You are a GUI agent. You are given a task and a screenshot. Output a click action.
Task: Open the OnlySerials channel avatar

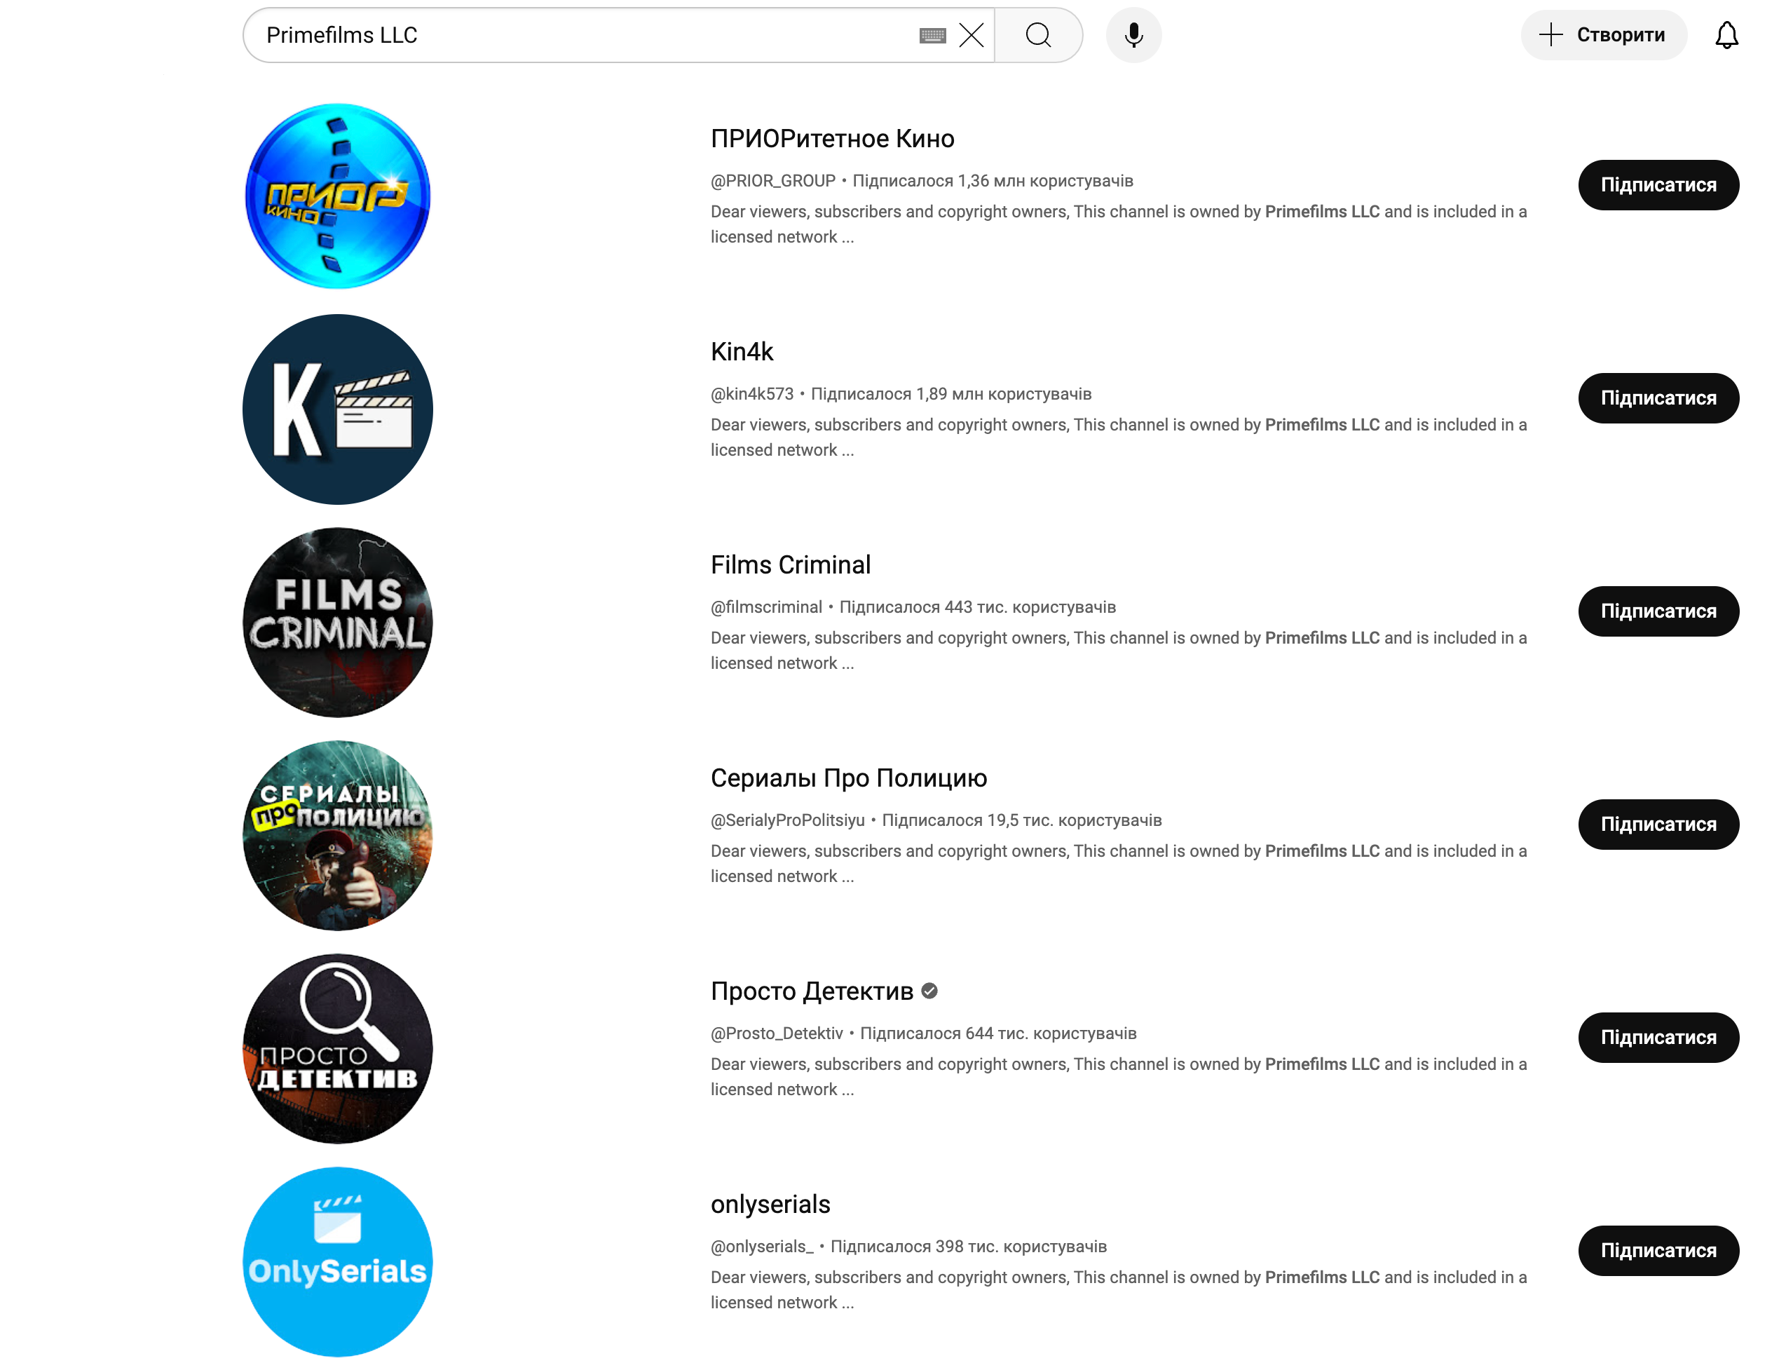(x=337, y=1261)
